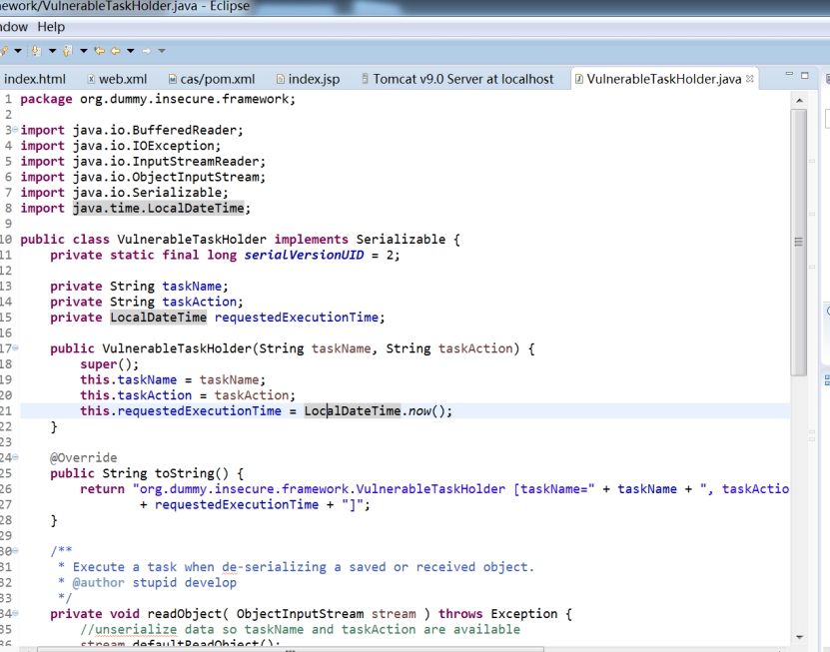830x652 pixels.
Task: Click 'super();' on line 18
Action: click(x=110, y=364)
